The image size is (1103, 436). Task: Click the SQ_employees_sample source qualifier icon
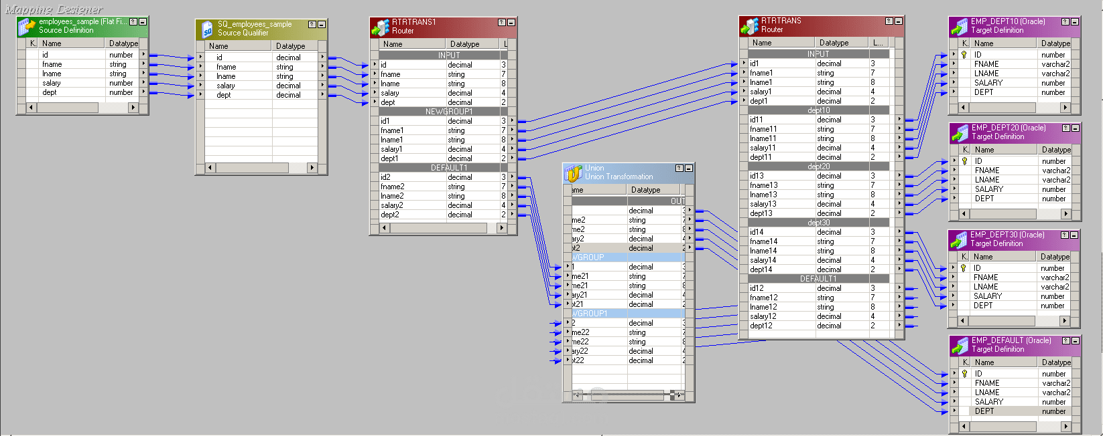206,29
